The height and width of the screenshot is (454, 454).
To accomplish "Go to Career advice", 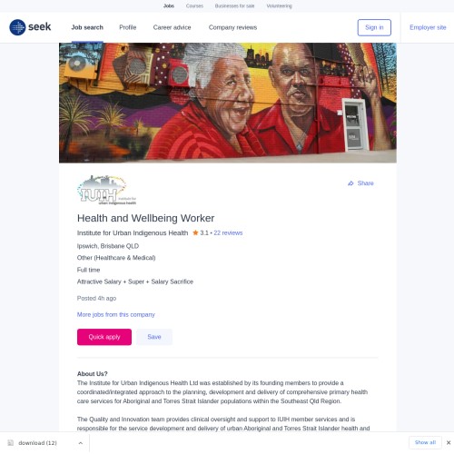I will tap(172, 27).
